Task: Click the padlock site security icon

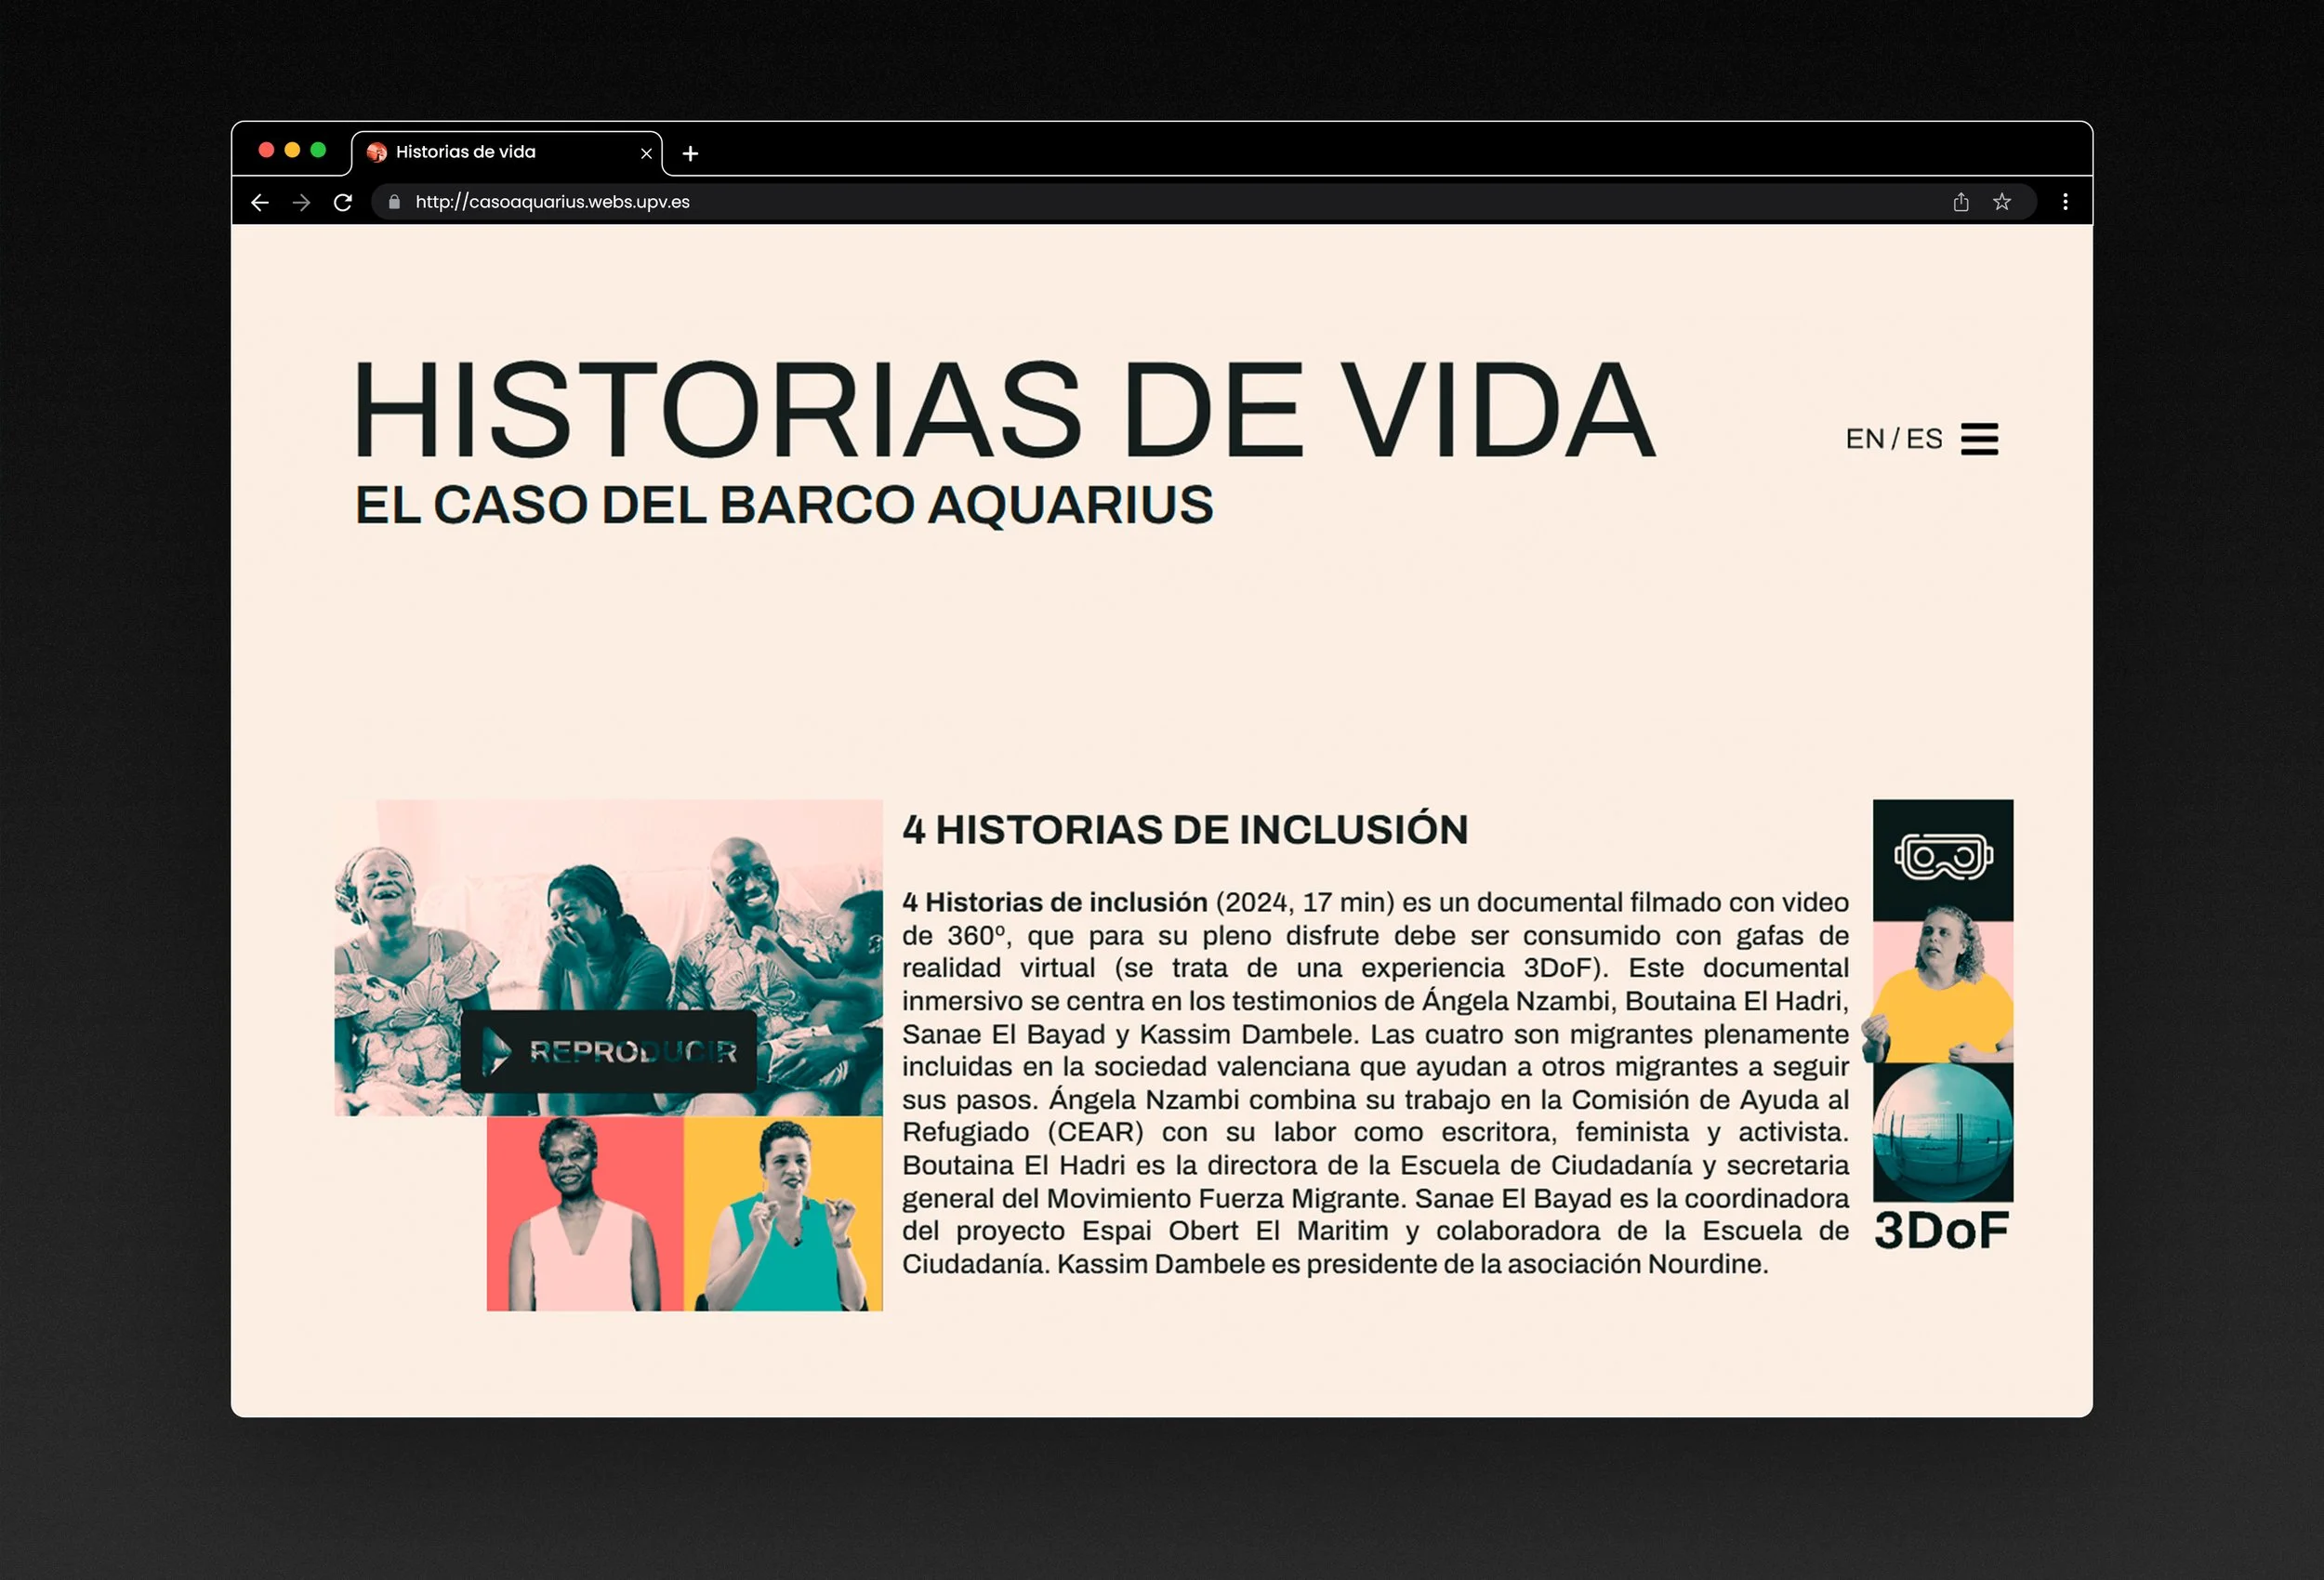Action: tap(394, 203)
